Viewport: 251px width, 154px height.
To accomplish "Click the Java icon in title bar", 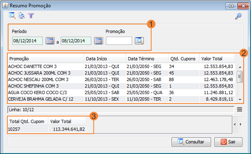I will click(5, 6).
